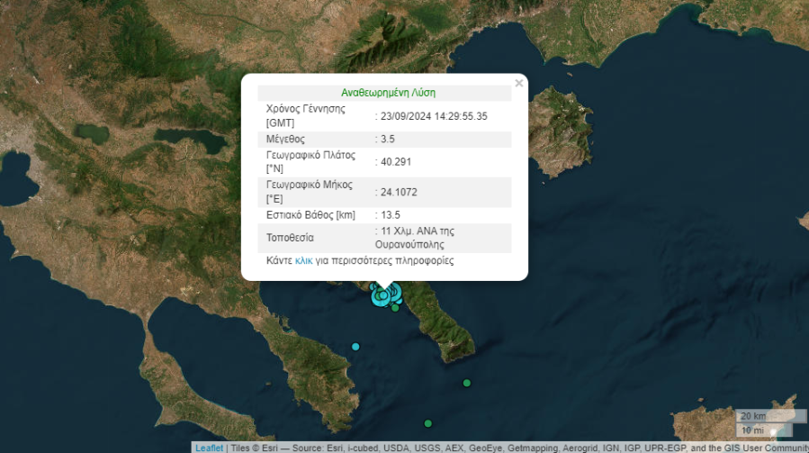Click the 'κλικ' link for more information
809x453 pixels.
[303, 261]
